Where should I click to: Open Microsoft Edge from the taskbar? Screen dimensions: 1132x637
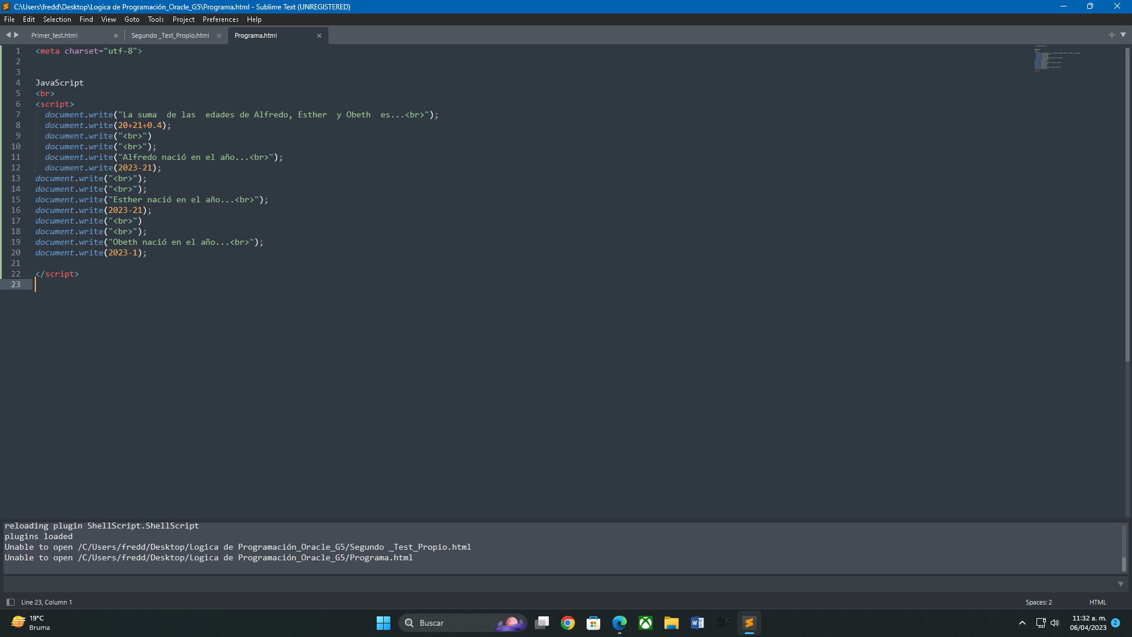(620, 623)
